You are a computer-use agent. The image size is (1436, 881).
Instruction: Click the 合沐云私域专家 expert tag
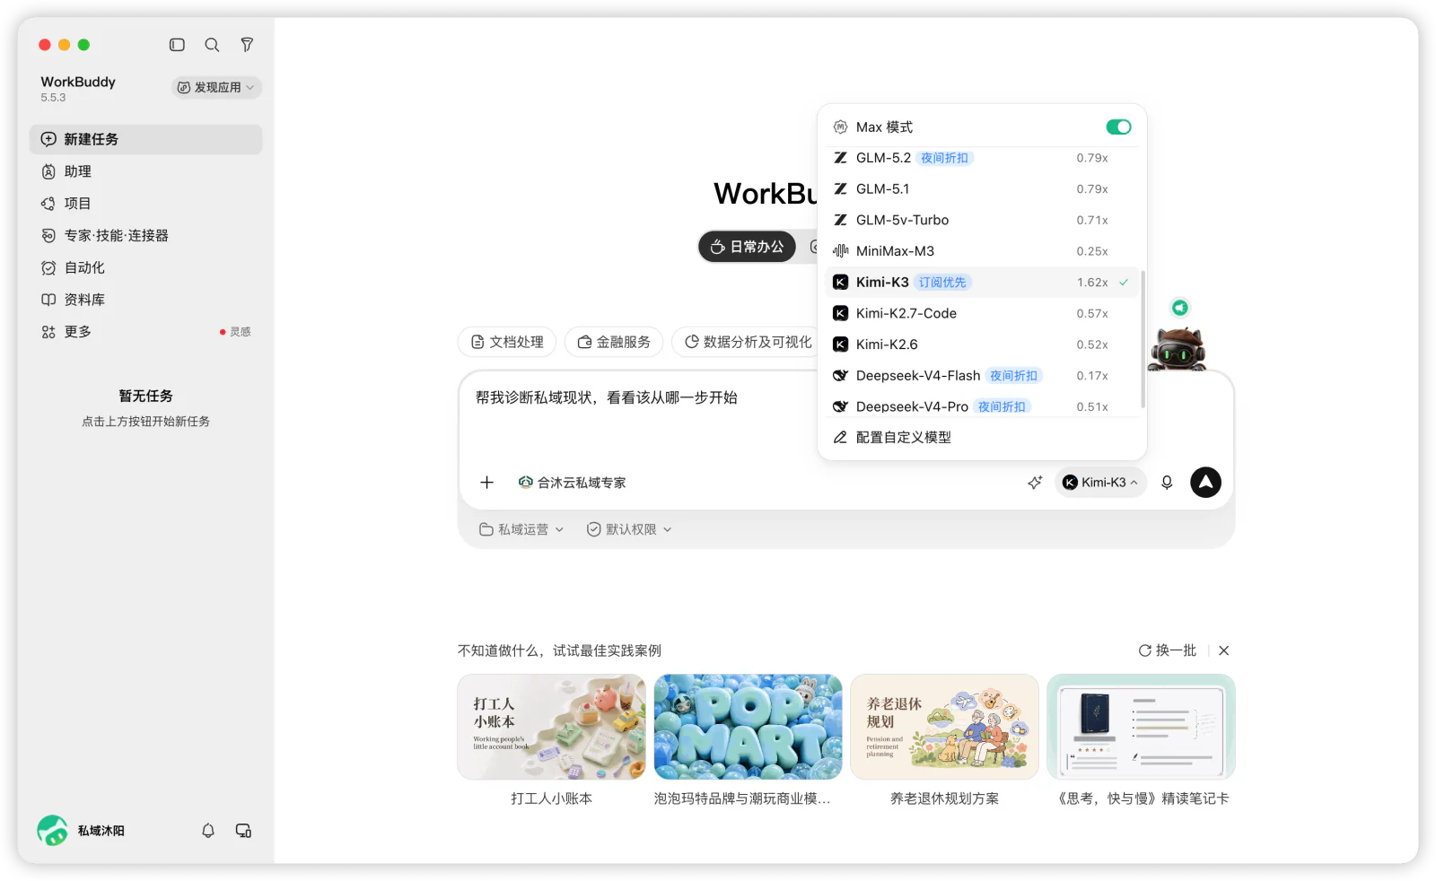[572, 483]
